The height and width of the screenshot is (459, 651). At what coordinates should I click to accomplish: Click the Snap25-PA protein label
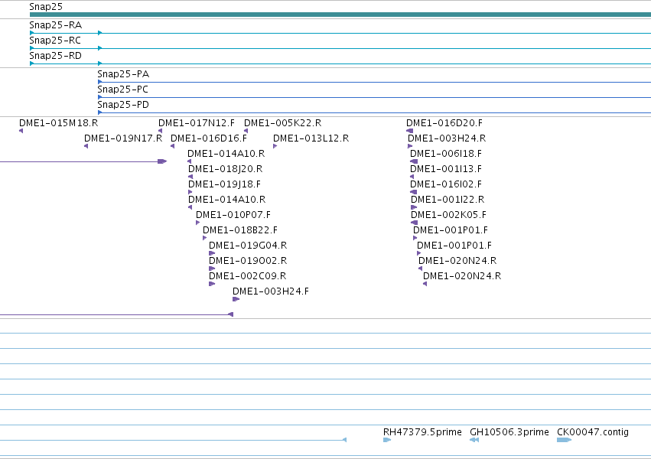coord(123,74)
